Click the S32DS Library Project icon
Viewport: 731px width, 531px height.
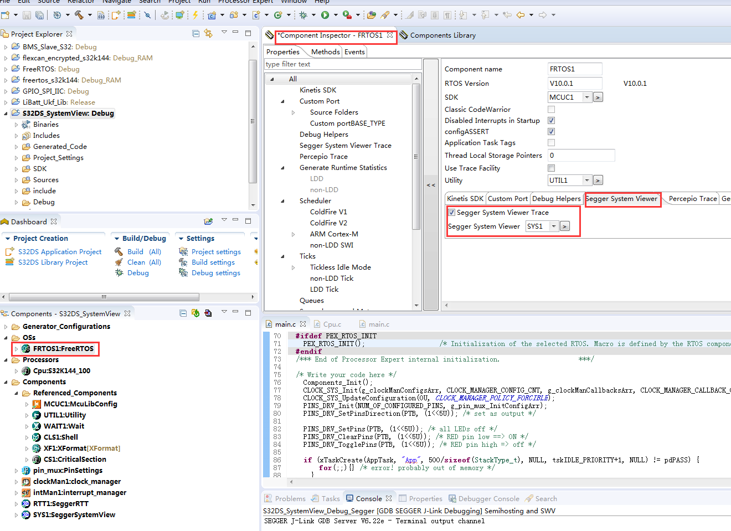point(9,262)
